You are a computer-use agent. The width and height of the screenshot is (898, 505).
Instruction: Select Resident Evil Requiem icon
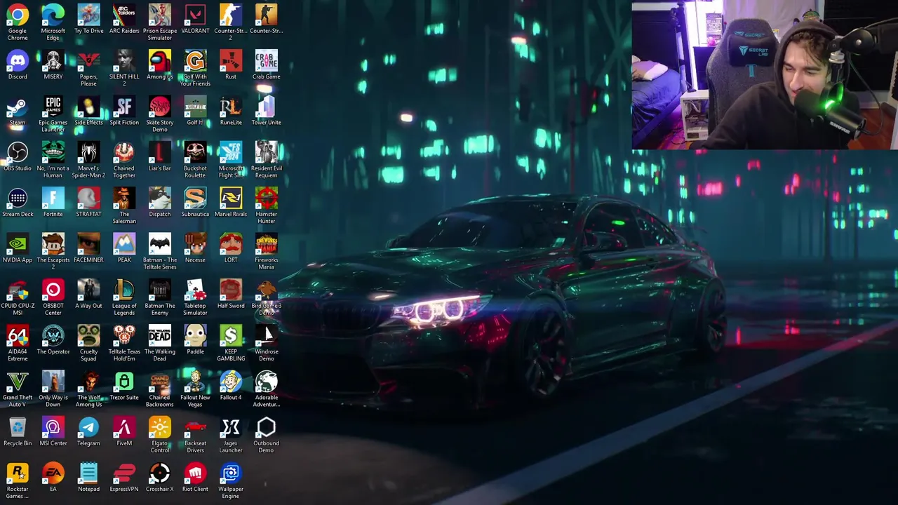[267, 153]
